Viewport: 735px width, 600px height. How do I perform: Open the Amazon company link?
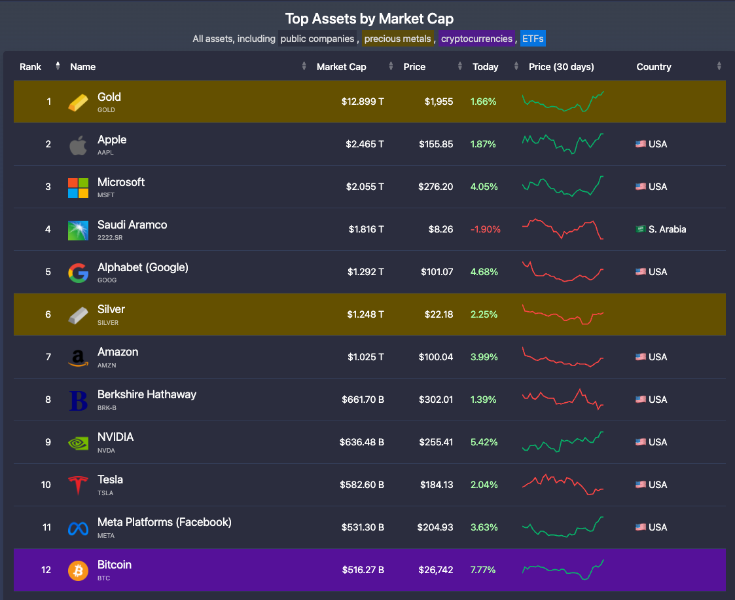[118, 352]
